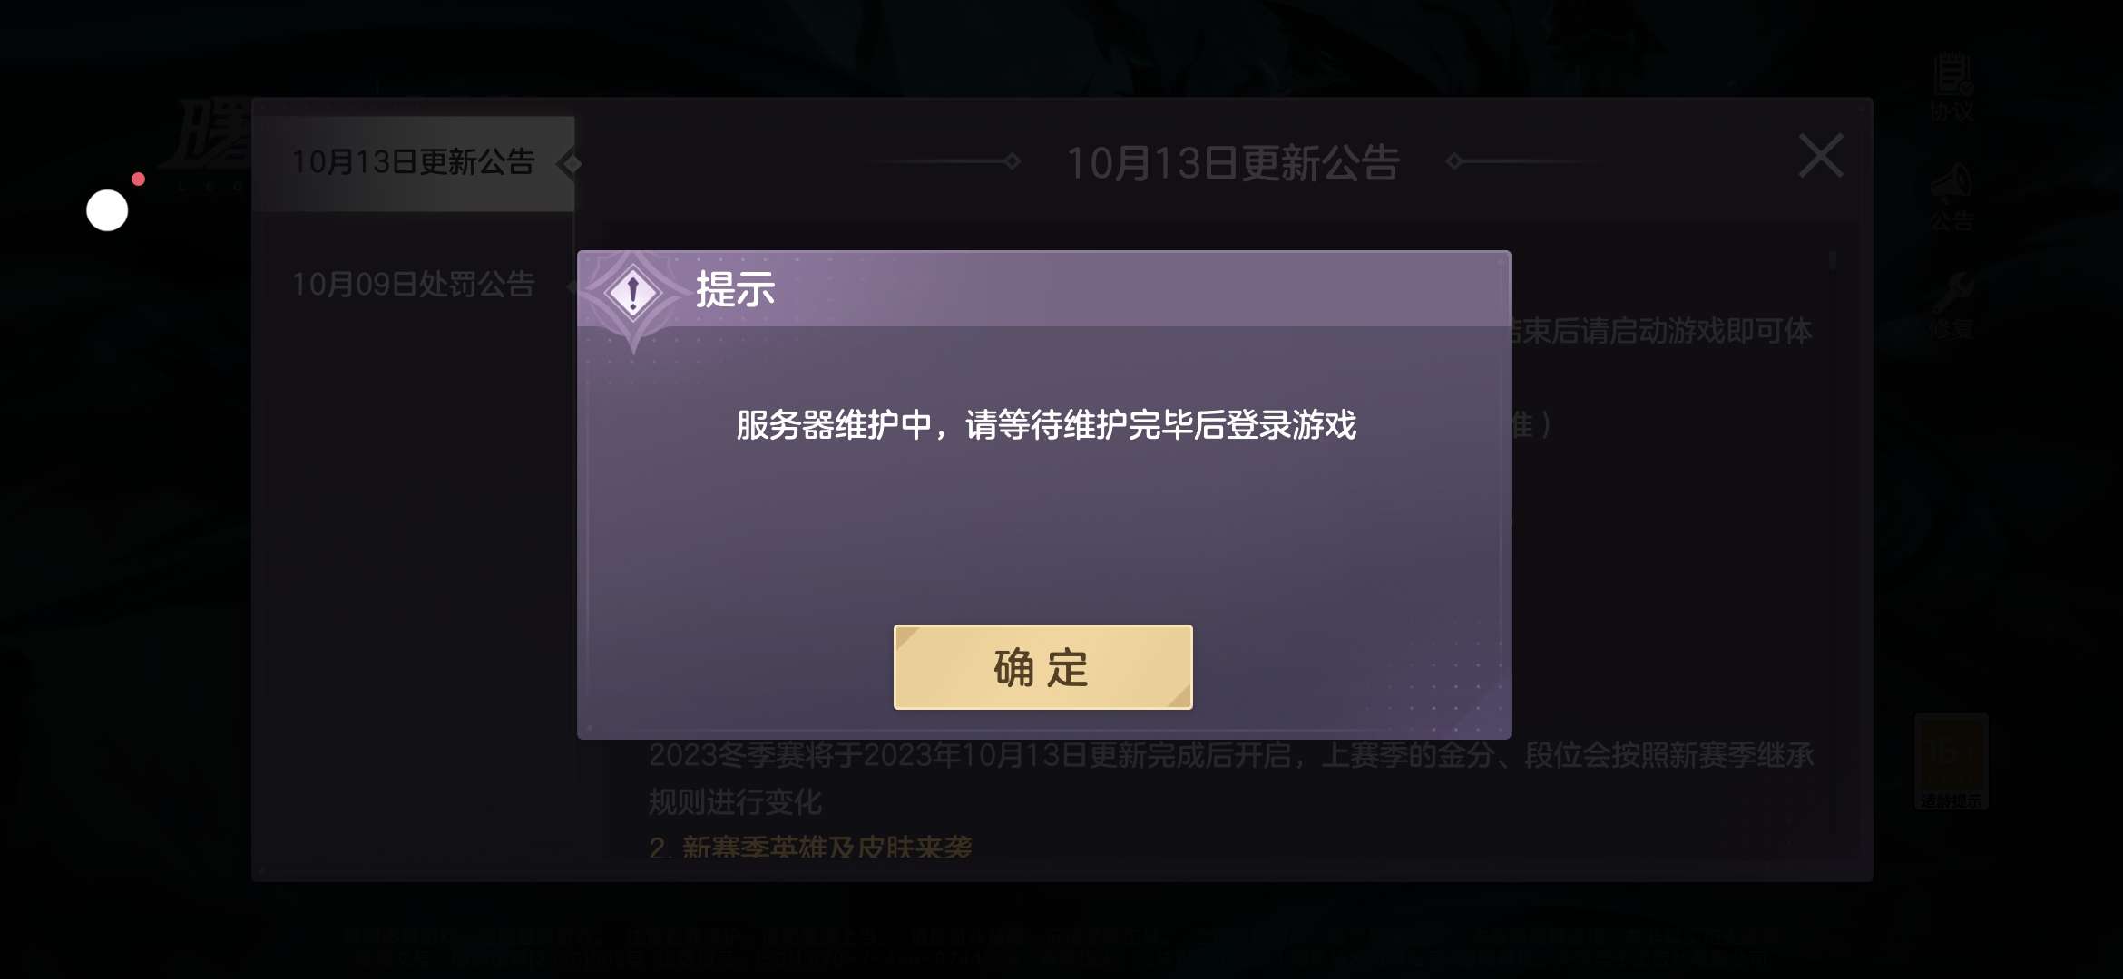Click the warning diamond icon beside 提示
2123x979 pixels.
tap(633, 294)
